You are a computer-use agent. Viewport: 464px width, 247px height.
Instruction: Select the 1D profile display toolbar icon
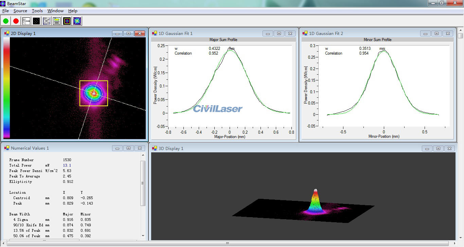coord(26,21)
